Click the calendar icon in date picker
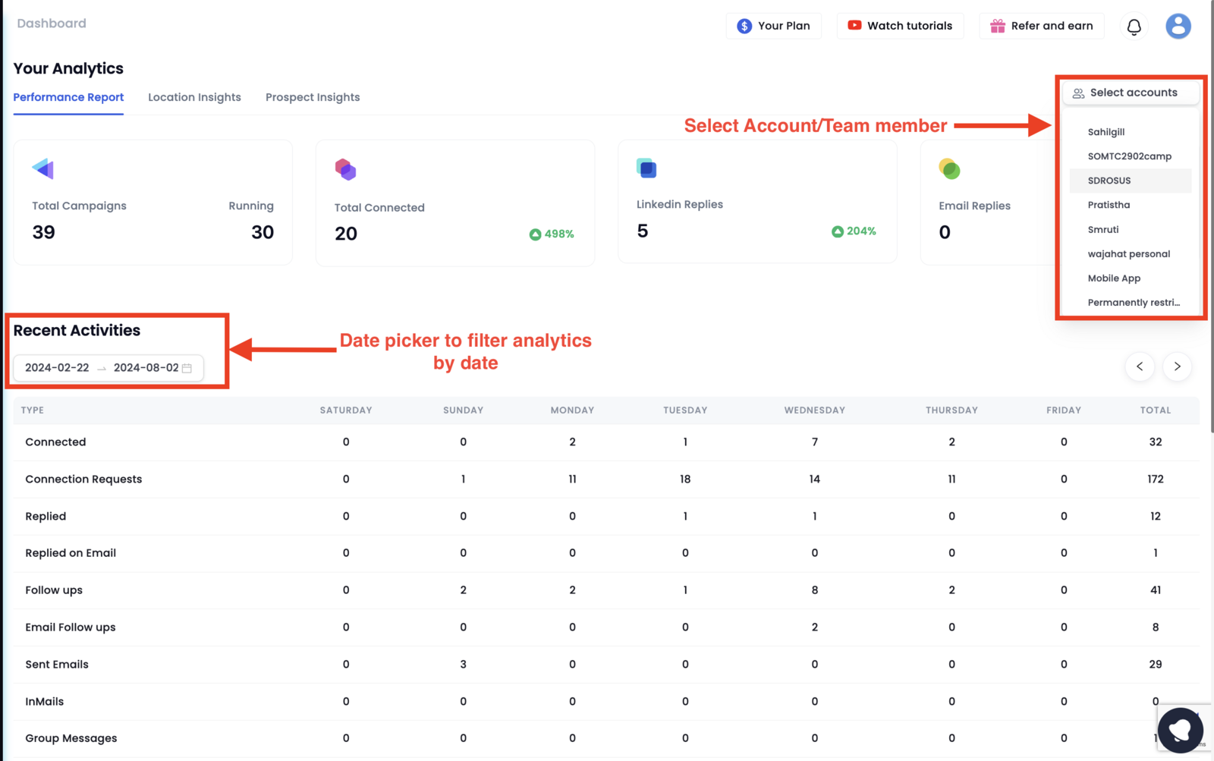This screenshot has height=761, width=1214. 187,368
